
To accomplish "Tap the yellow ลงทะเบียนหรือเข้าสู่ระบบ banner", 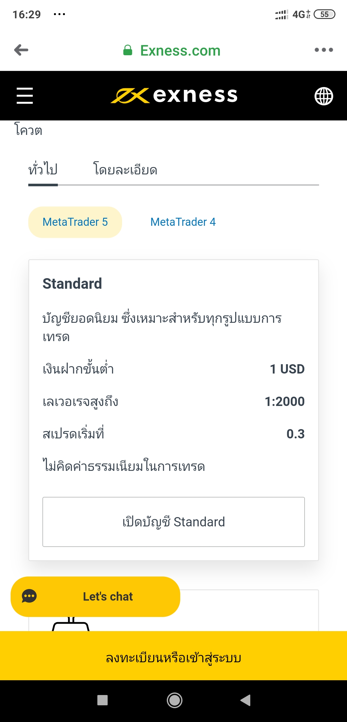I will 173,658.
